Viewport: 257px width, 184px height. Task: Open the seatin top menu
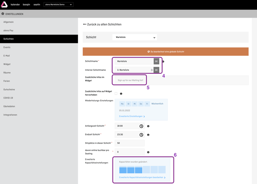pos(37,5)
